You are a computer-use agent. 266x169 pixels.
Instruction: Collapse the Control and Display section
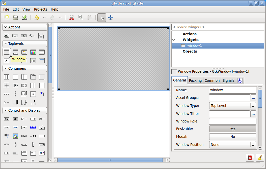pyautogui.click(x=25, y=110)
